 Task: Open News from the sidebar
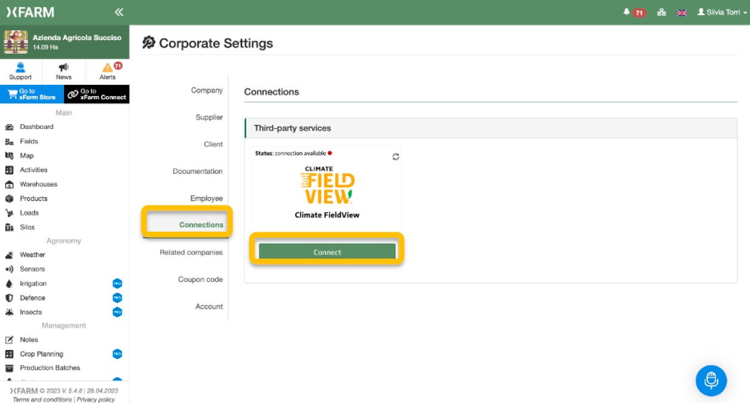coord(63,71)
